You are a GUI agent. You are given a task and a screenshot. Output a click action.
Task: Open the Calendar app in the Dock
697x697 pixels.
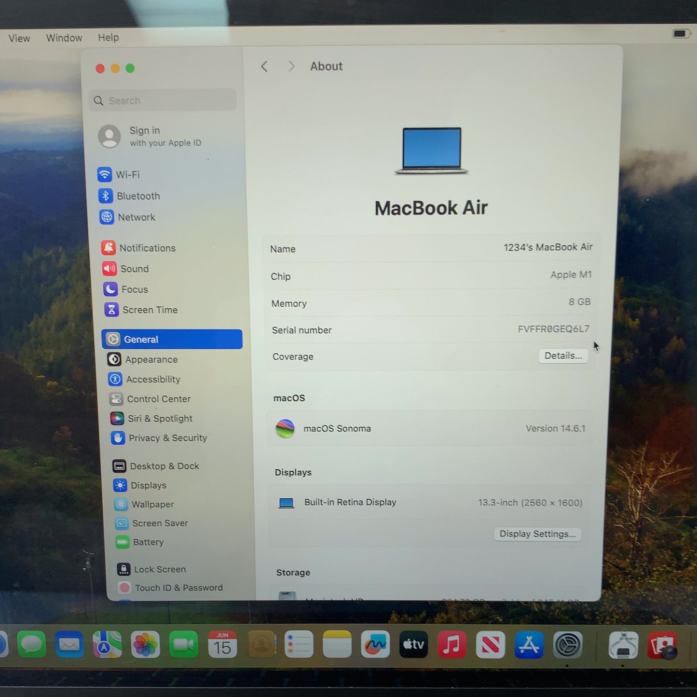coord(222,644)
